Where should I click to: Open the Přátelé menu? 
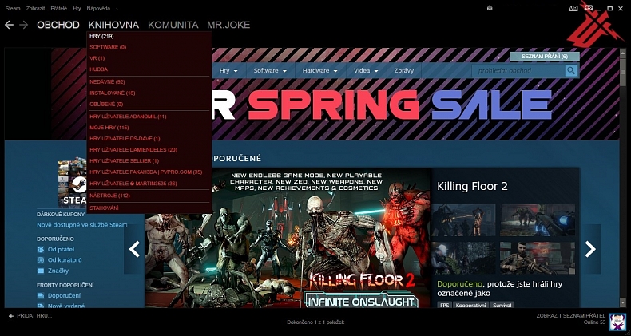pyautogui.click(x=59, y=8)
